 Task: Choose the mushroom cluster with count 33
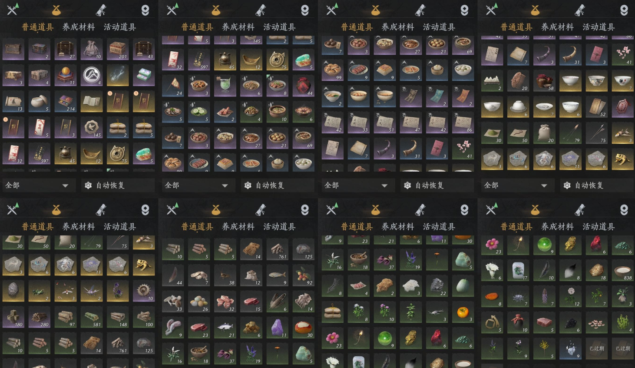point(173,301)
